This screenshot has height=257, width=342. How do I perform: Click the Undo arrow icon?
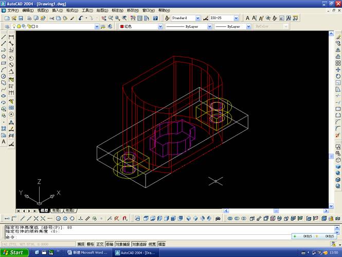point(81,18)
